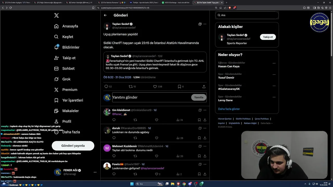The width and height of the screenshot is (333, 187).
Task: Like doruk's reply
Action: (x=157, y=138)
